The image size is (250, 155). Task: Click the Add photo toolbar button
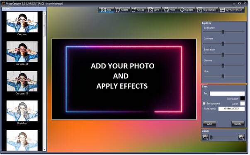point(106,10)
